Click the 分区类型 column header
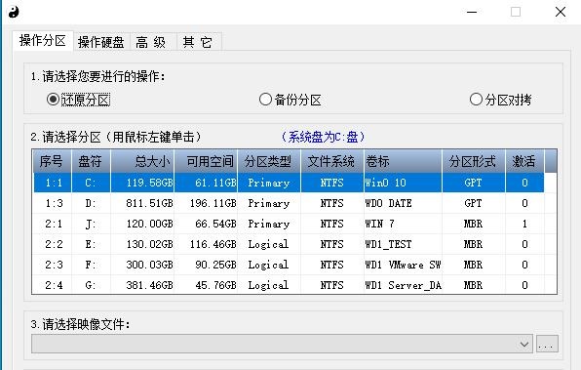Screen dimensions: 581x370 tap(269, 161)
